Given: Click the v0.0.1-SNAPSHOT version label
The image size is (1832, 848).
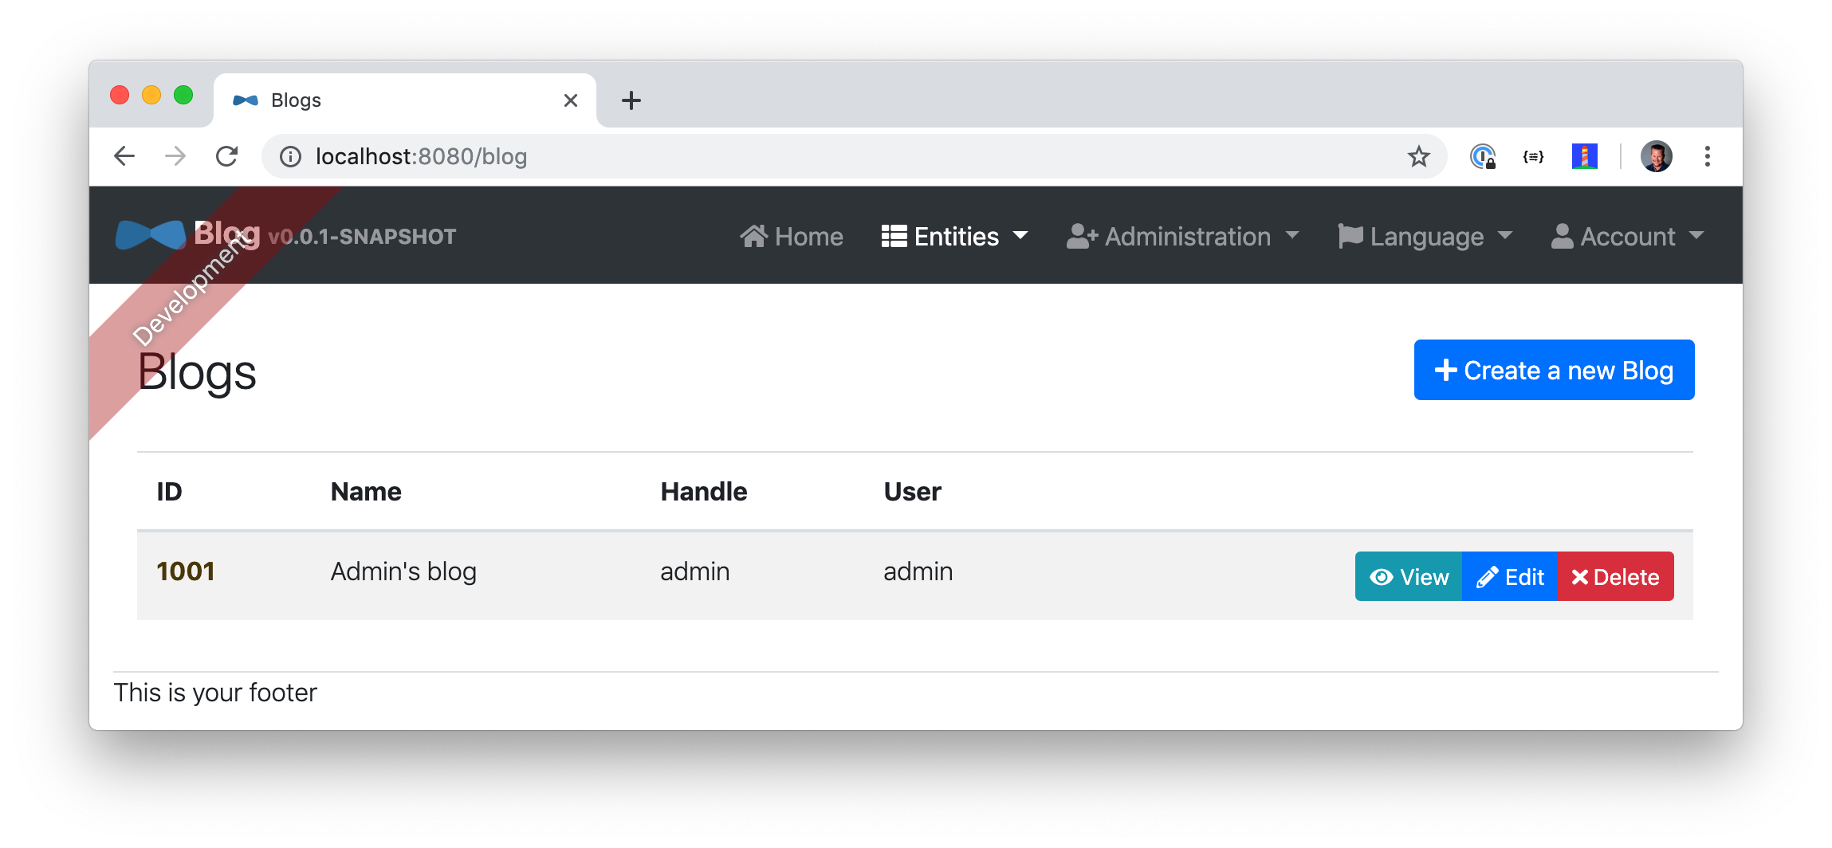Looking at the screenshot, I should 363,237.
